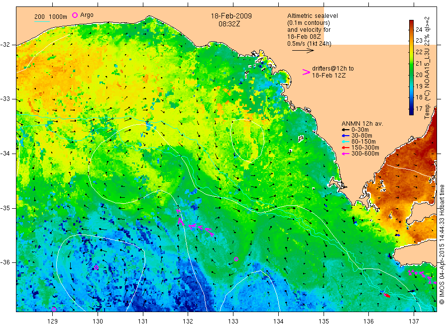Click colorbar tick label 24
The image size is (448, 328).
pos(419,29)
